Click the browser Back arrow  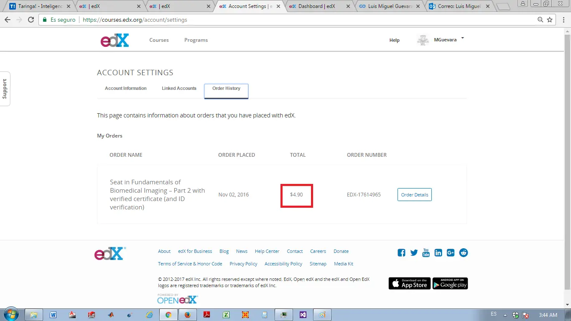click(8, 20)
